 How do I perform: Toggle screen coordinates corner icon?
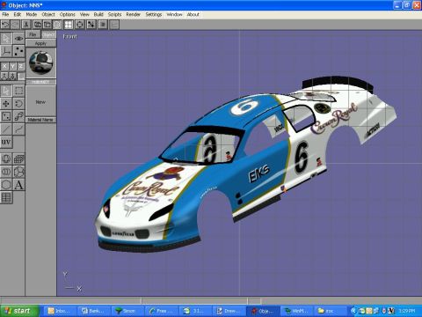21,77
